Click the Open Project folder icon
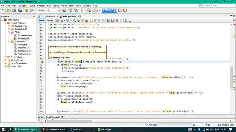Image resolution: width=236 pixels, height=132 pixels. click(14, 10)
